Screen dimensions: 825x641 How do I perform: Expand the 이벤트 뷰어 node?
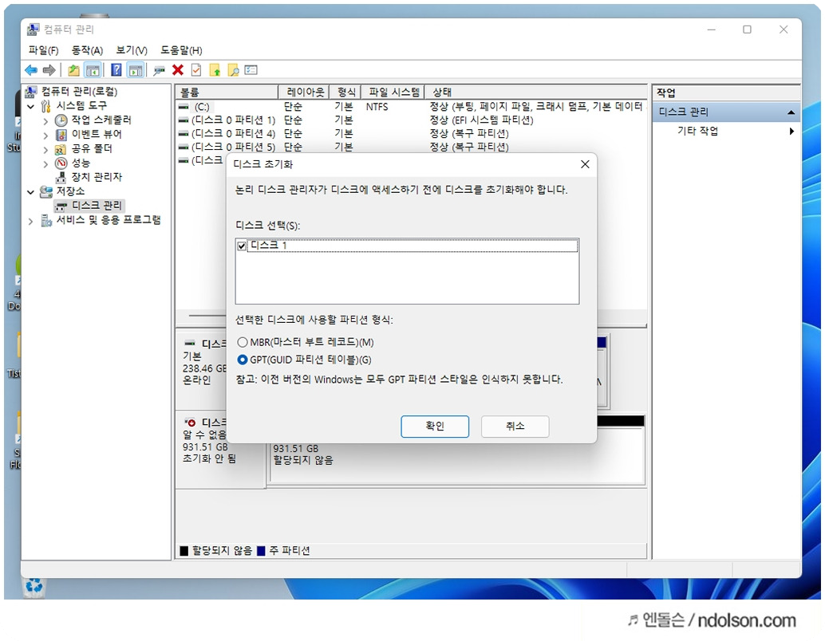(45, 136)
